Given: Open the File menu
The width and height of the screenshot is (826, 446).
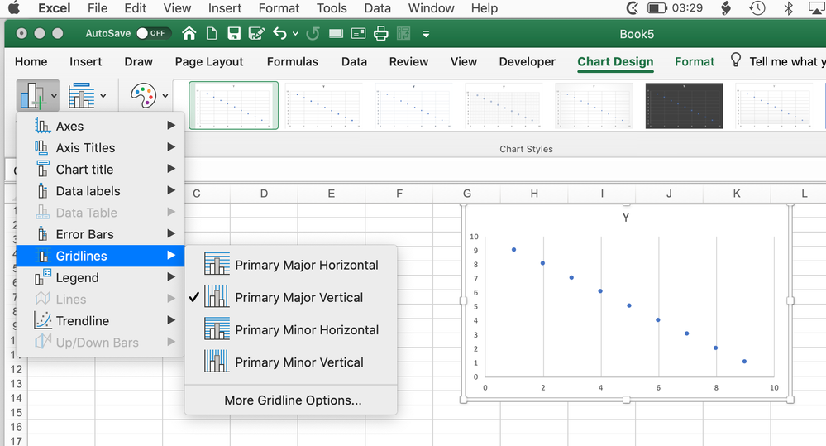Looking at the screenshot, I should pos(98,8).
